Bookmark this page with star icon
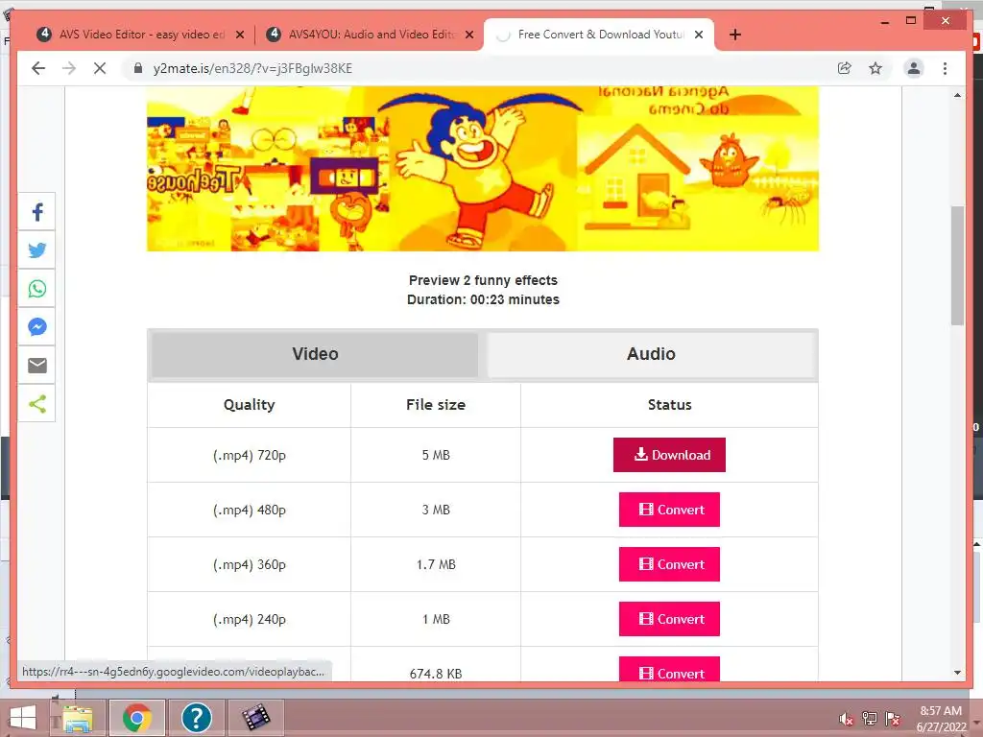 click(875, 68)
